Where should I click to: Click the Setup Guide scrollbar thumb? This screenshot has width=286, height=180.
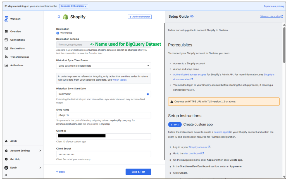coord(284,45)
